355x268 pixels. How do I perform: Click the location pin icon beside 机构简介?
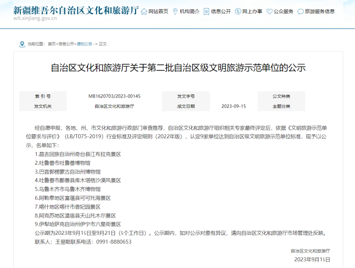pos(175,11)
